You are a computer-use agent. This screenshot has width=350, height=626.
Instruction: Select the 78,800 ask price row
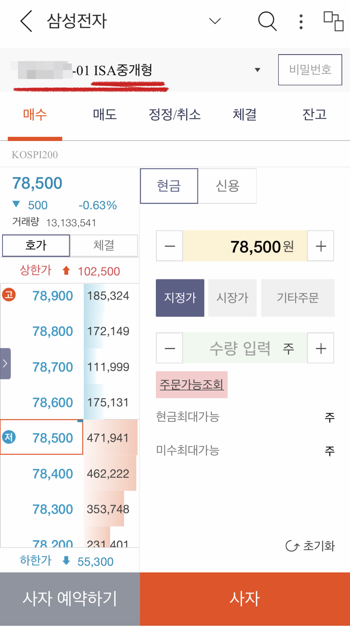pos(53,331)
